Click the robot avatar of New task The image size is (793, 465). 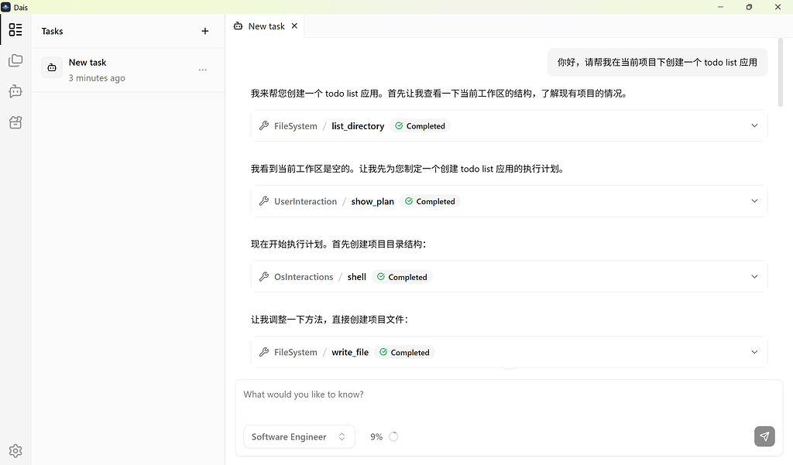[x=52, y=67]
